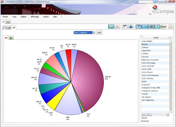Switch to the table view tab

[x=5, y=27]
